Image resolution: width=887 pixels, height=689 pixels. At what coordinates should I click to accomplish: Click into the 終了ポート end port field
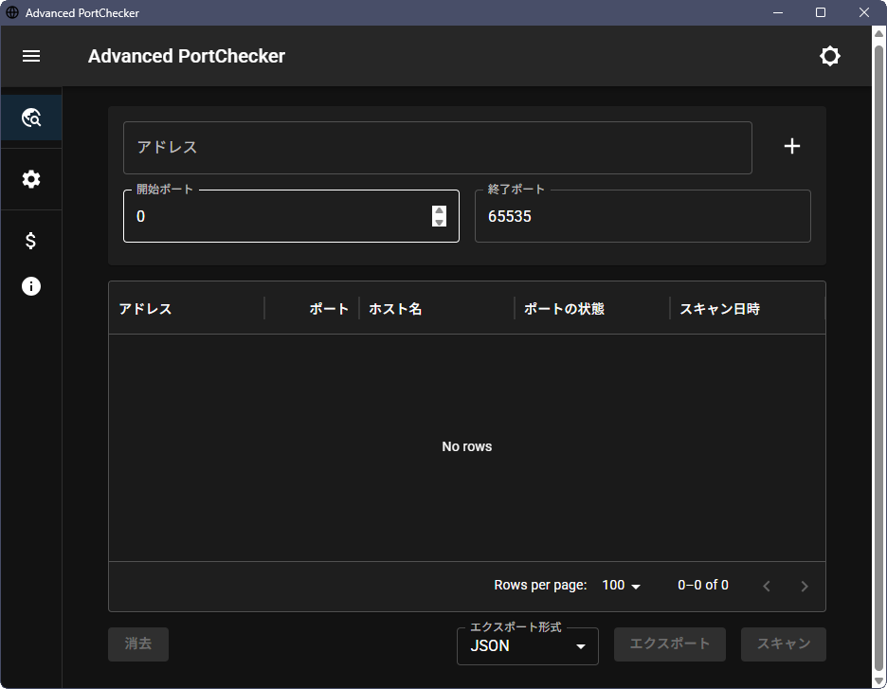643,216
